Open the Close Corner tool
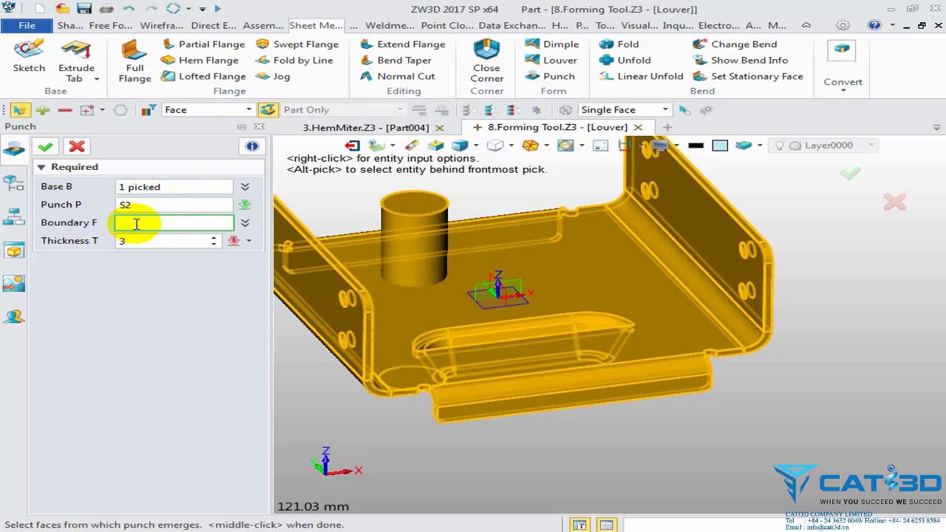 [486, 61]
